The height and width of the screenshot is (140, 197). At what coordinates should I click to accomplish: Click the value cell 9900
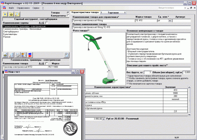click(x=175, y=93)
